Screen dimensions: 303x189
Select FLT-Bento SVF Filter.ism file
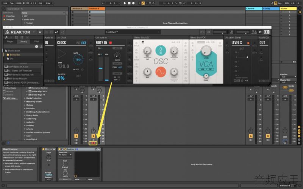tap(22, 71)
